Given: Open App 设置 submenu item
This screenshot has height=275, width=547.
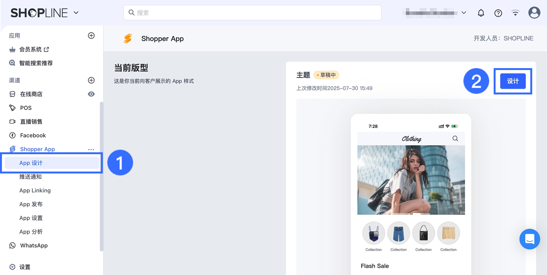Looking at the screenshot, I should [x=31, y=218].
